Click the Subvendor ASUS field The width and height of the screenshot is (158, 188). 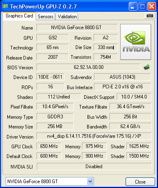point(122,77)
